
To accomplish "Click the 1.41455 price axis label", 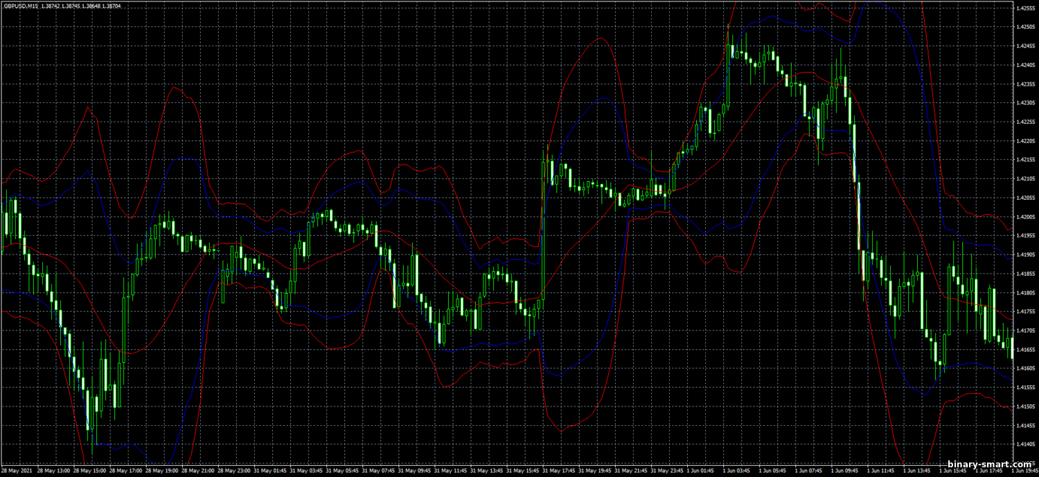I will click(1025, 425).
